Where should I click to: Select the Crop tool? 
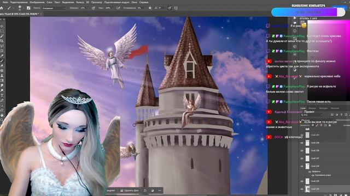coord(2,41)
